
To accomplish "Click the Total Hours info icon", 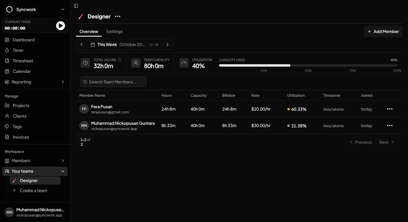I will pos(120,60).
